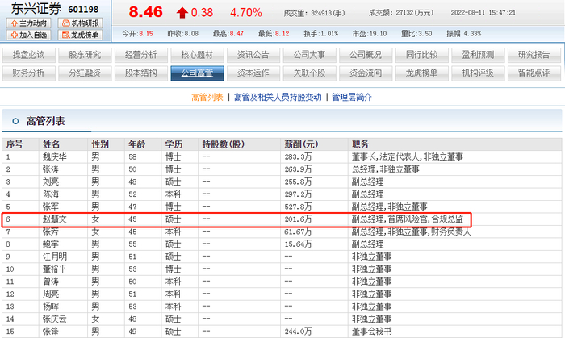Open 机构研报 button
565x338 pixels.
click(x=81, y=23)
